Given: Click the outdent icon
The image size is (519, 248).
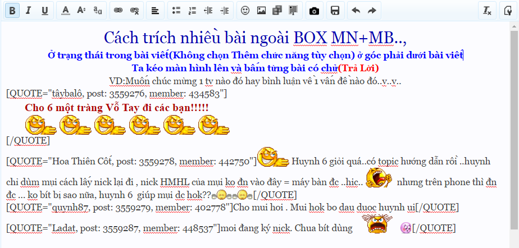Looking at the screenshot, I should tap(208, 11).
